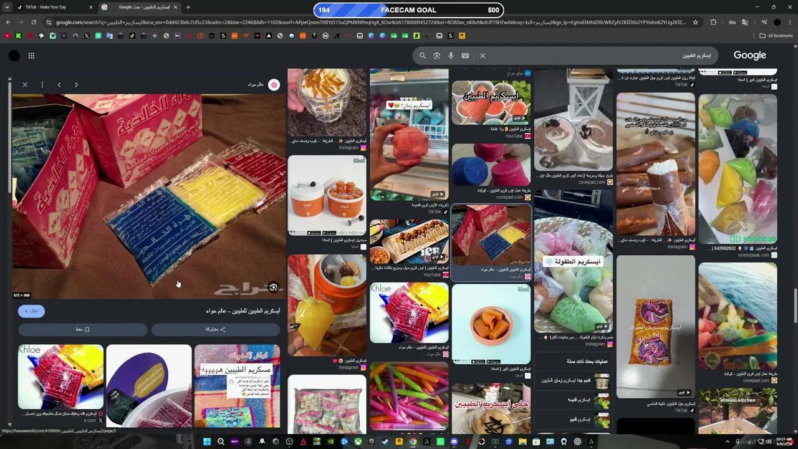The height and width of the screenshot is (449, 798).
Task: Click the Save button with bookmark icon
Action: point(83,329)
